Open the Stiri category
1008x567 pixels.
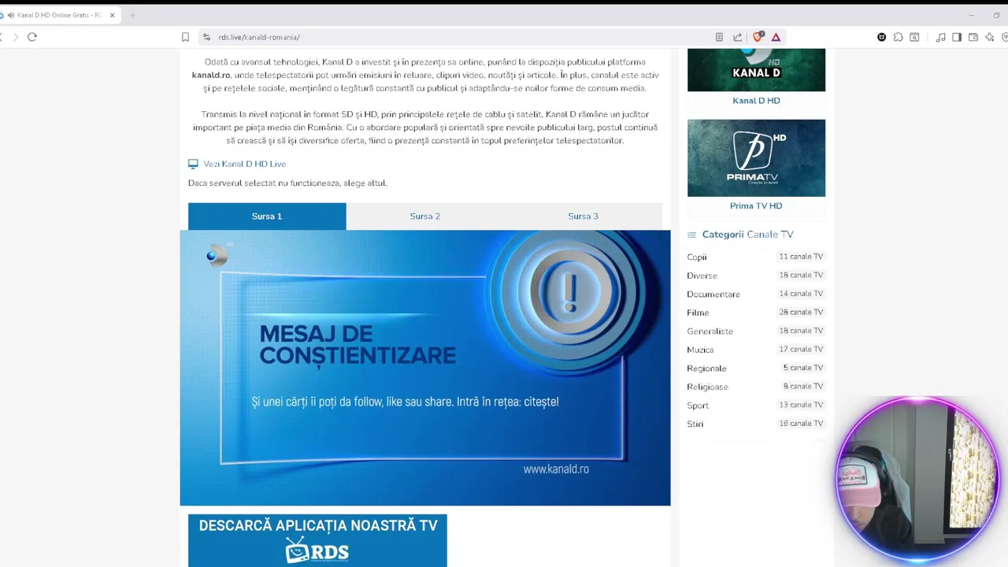click(x=695, y=424)
